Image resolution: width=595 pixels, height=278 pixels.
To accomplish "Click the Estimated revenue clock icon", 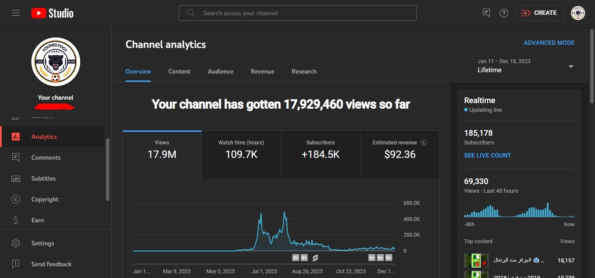I will 424,143.
